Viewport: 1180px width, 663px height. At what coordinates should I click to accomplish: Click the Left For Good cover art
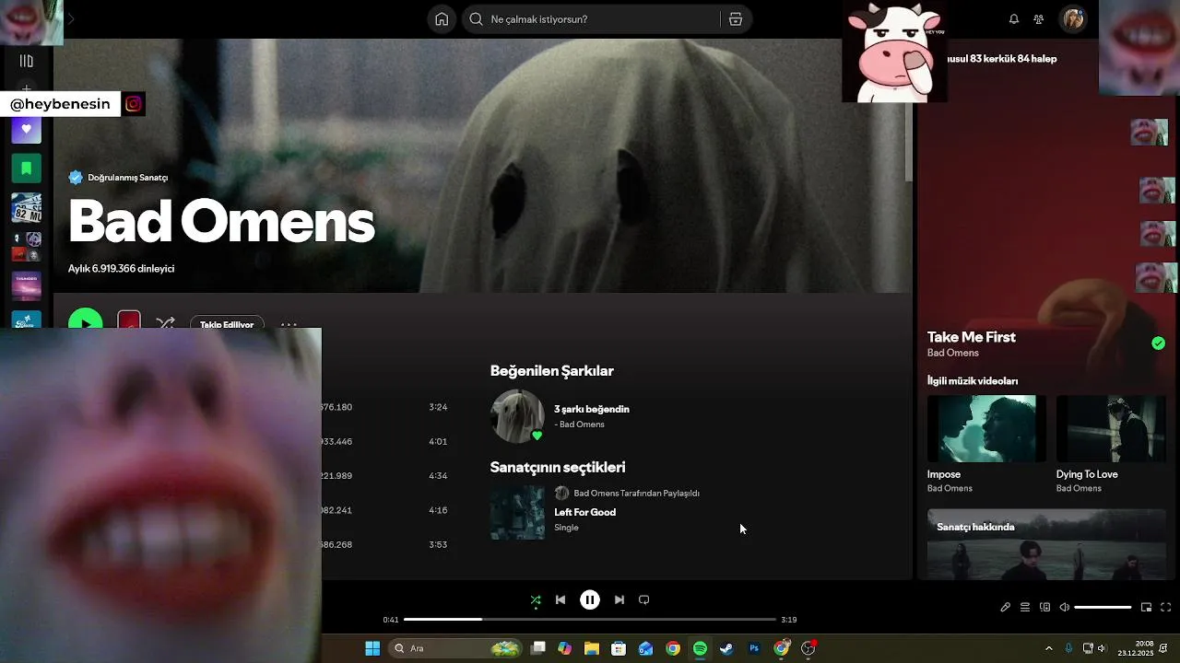click(517, 512)
